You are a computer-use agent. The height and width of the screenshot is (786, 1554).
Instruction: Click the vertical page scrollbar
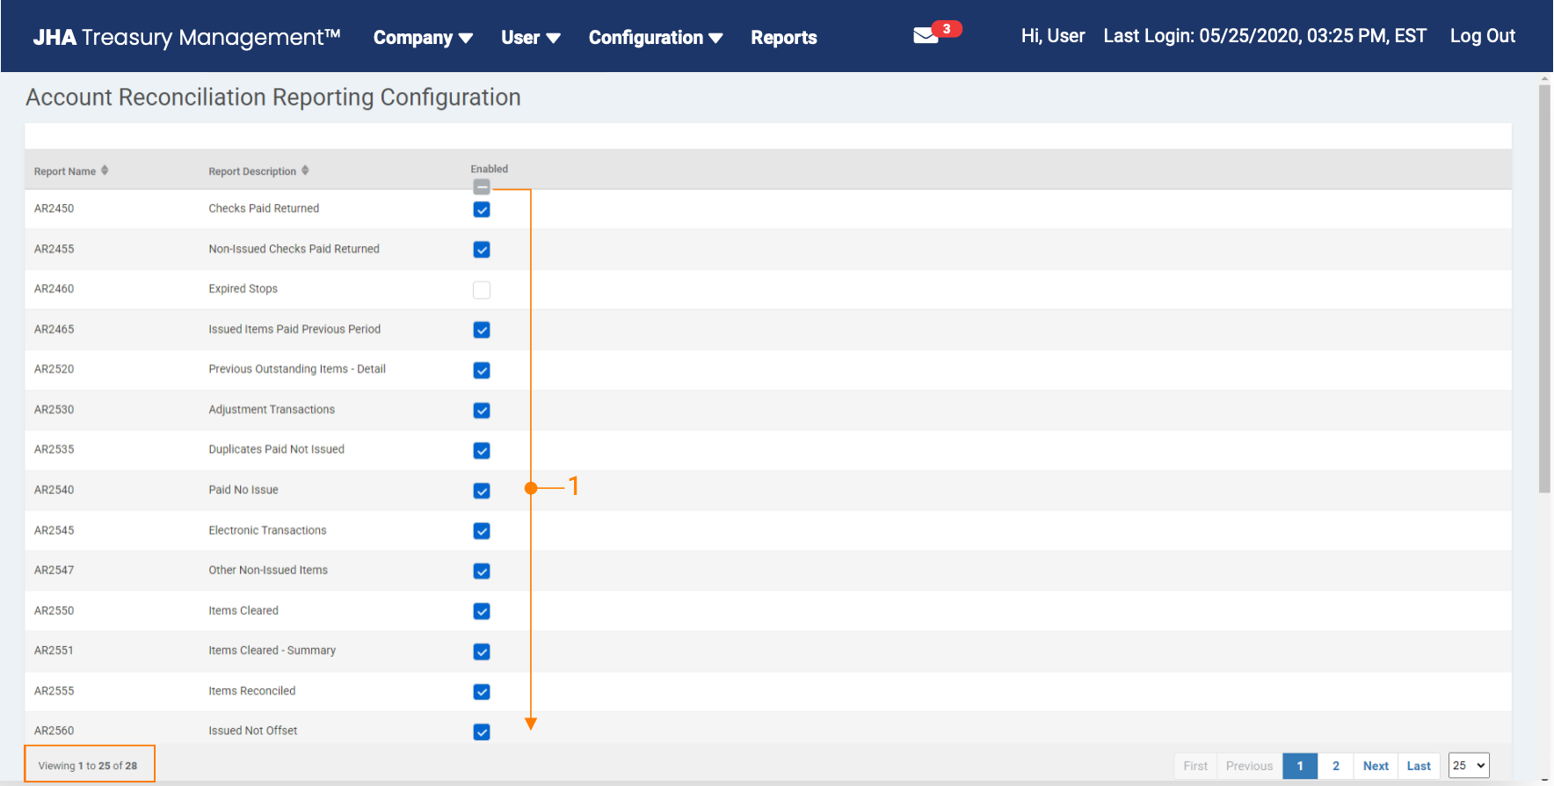coord(1544,290)
